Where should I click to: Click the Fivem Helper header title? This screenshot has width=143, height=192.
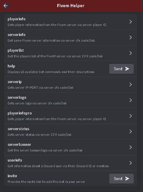coord(71,6)
